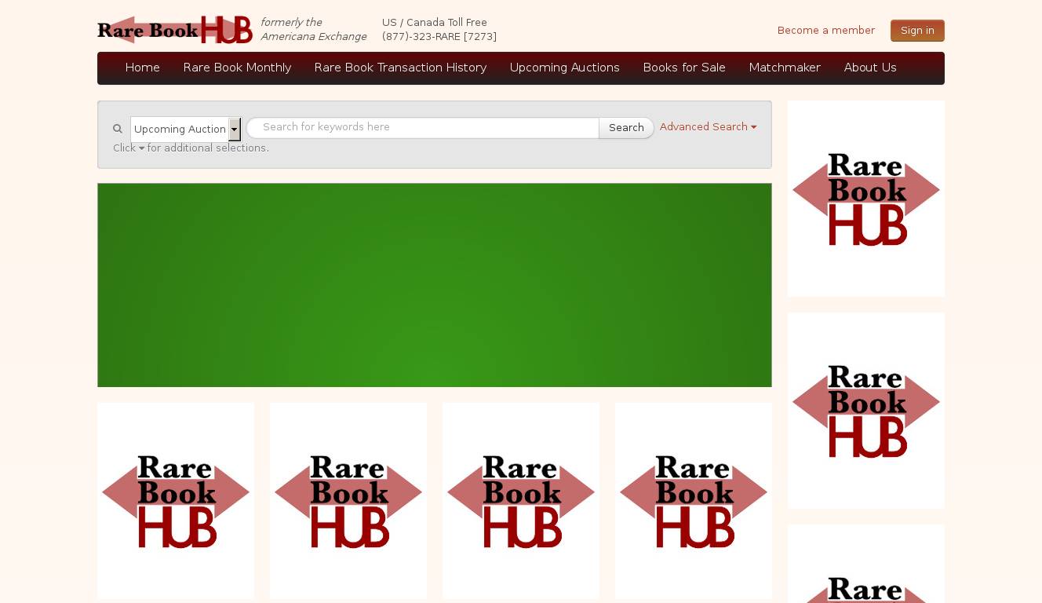Click the additional selections caret arrow

click(141, 148)
